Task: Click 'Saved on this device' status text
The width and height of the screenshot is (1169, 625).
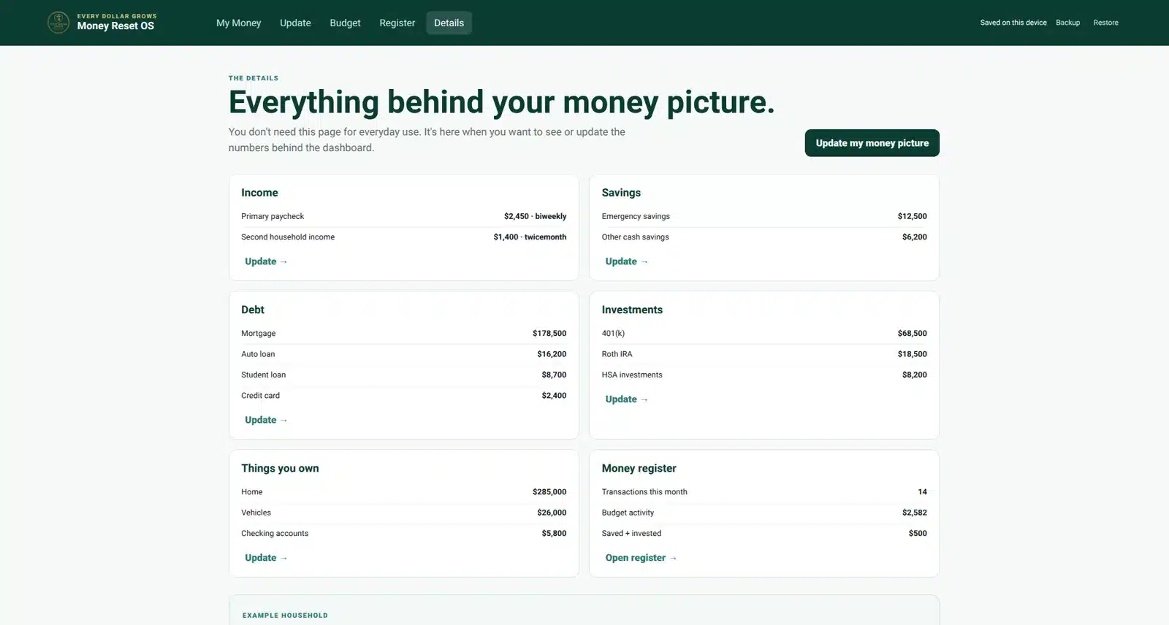Action: (1013, 23)
